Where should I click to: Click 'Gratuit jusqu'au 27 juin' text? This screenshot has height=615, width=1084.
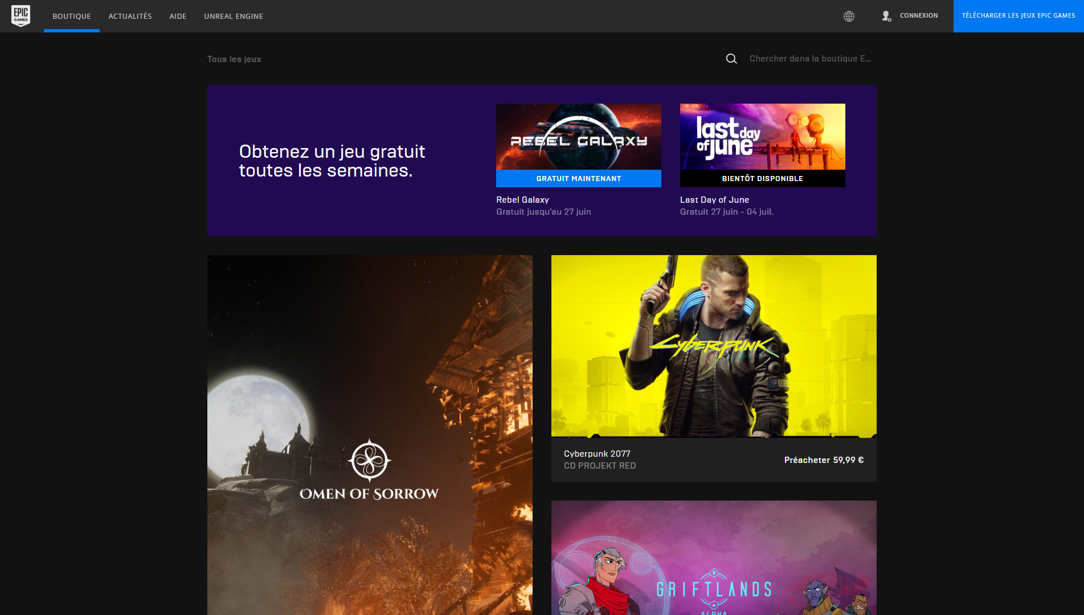pyautogui.click(x=543, y=212)
